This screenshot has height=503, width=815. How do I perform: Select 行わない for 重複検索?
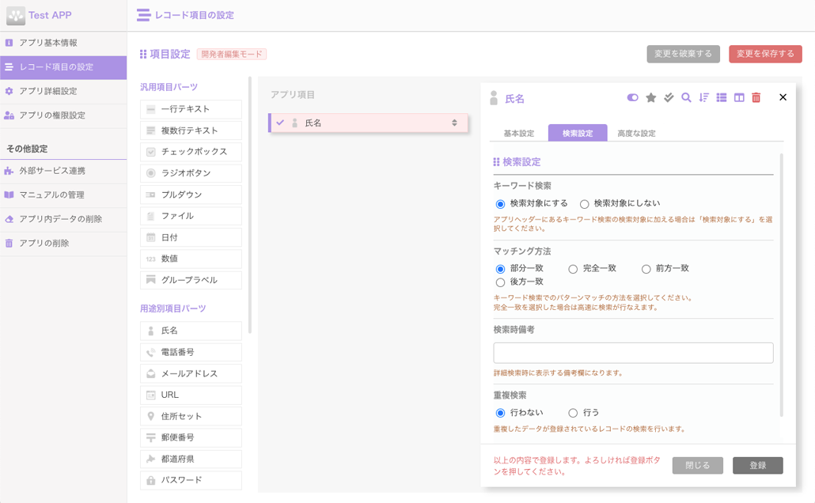500,413
